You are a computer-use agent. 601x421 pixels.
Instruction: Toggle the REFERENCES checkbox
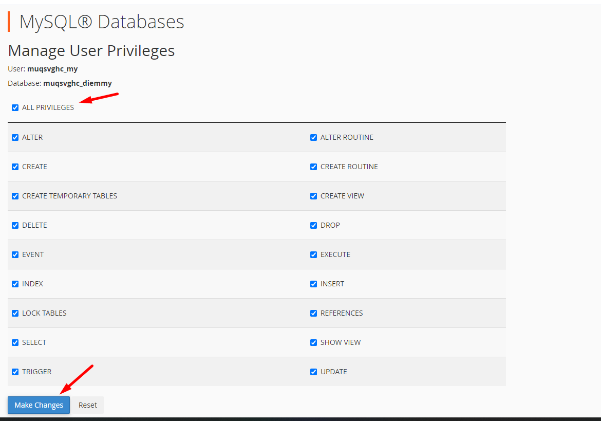pos(314,314)
